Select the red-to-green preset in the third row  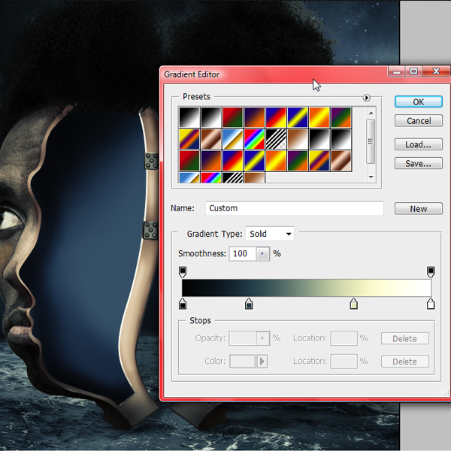189,161
